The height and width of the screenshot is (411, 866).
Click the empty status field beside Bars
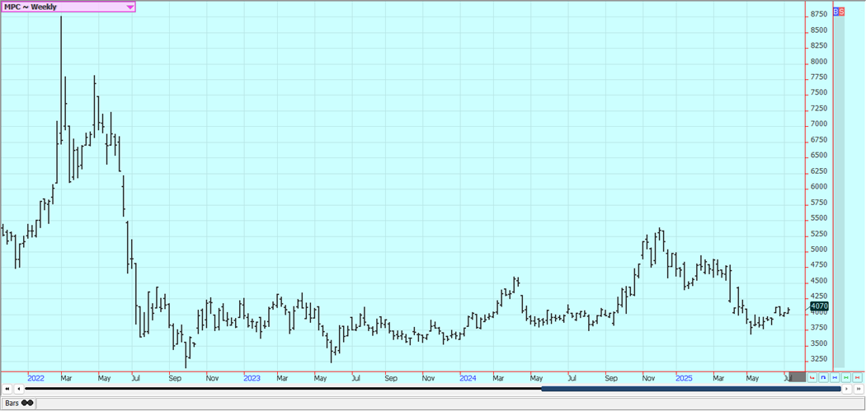pos(449,404)
